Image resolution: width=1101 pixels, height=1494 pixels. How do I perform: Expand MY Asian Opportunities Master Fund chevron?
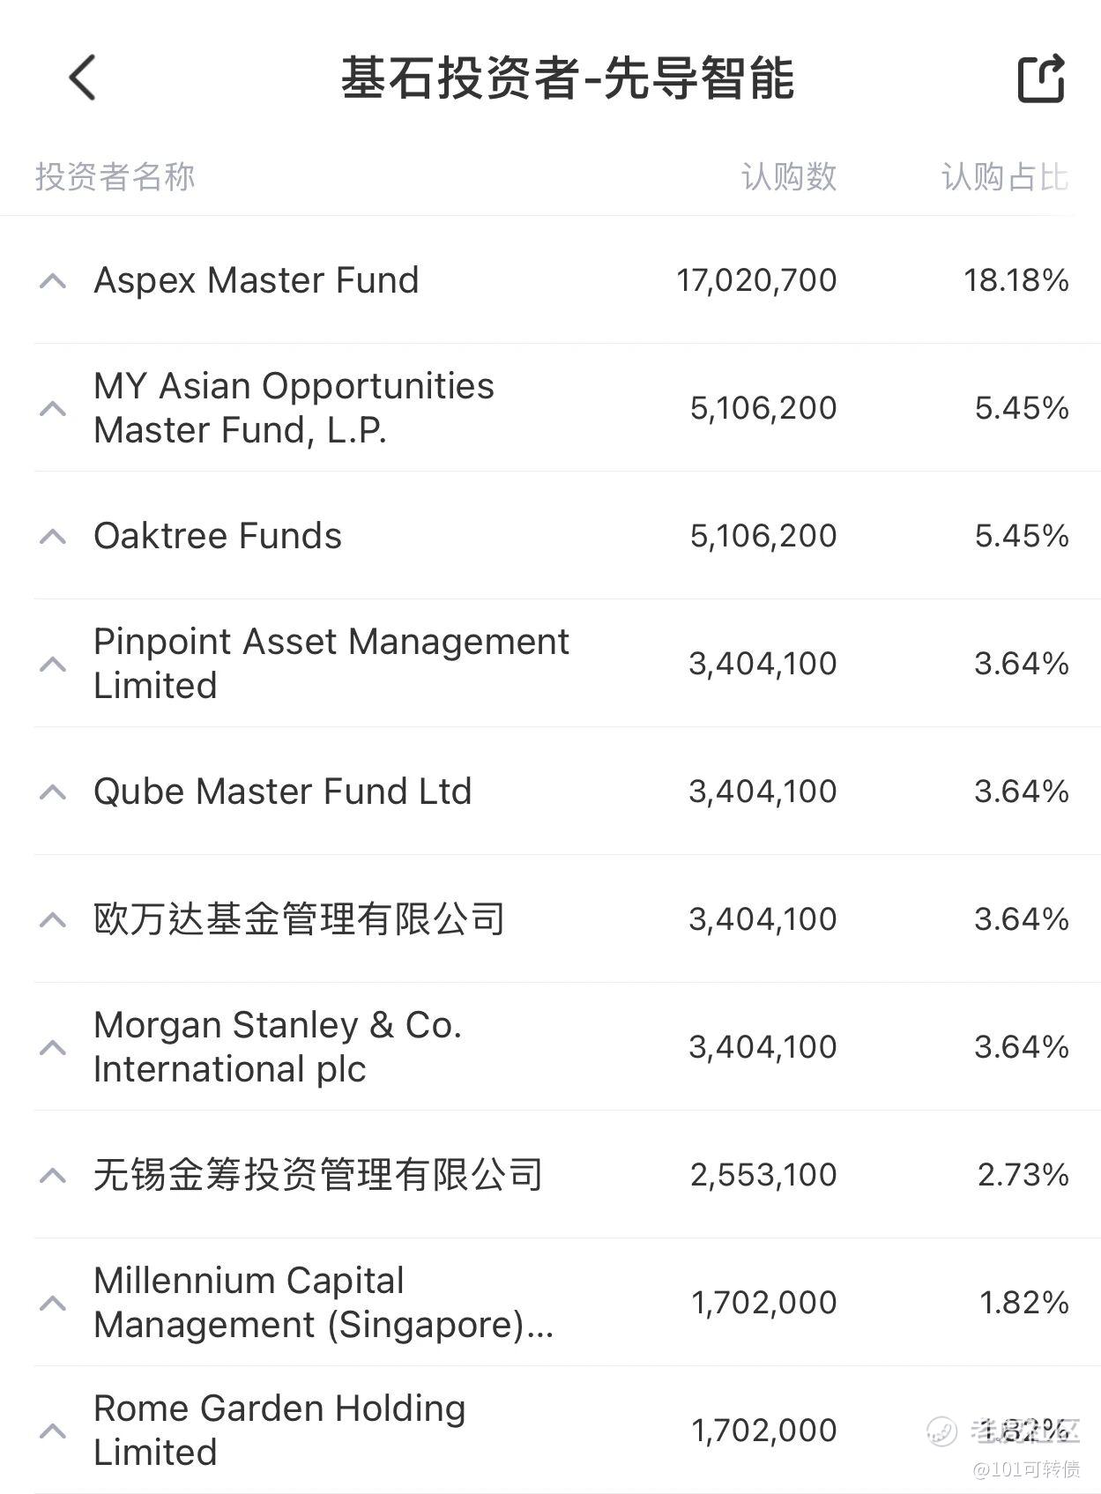(x=53, y=409)
